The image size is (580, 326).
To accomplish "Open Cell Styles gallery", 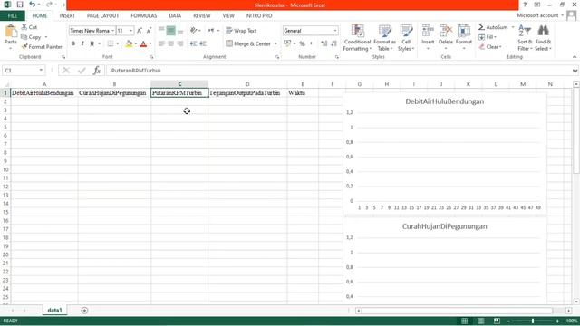I will point(406,38).
